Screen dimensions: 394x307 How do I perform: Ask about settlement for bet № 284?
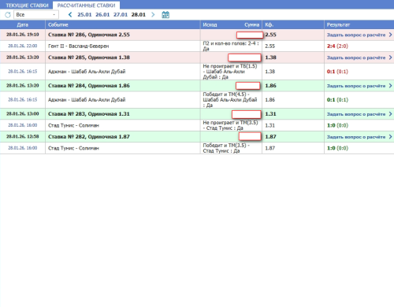pos(356,86)
